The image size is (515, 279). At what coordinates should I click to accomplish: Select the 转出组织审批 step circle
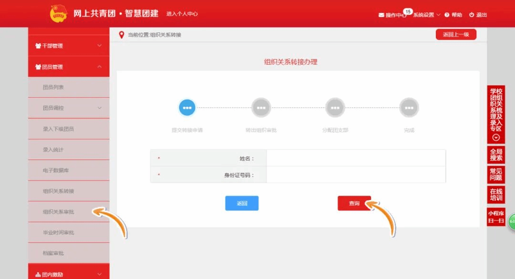click(x=261, y=108)
